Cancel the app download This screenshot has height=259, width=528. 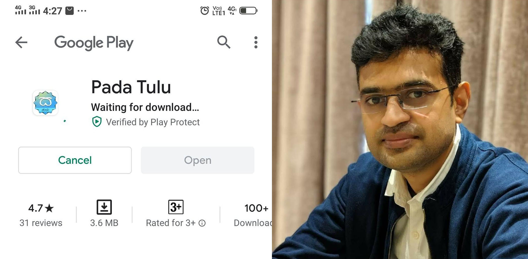click(x=75, y=160)
